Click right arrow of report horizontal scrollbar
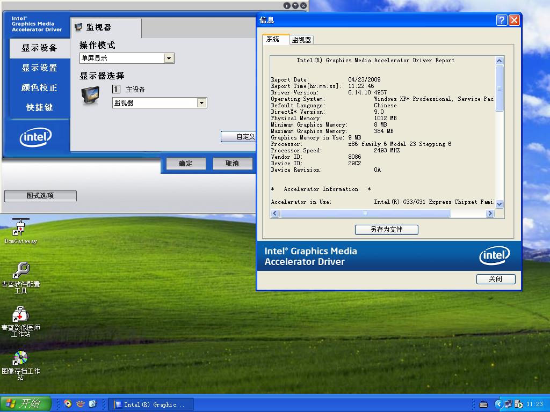This screenshot has height=412, width=550. click(x=490, y=214)
